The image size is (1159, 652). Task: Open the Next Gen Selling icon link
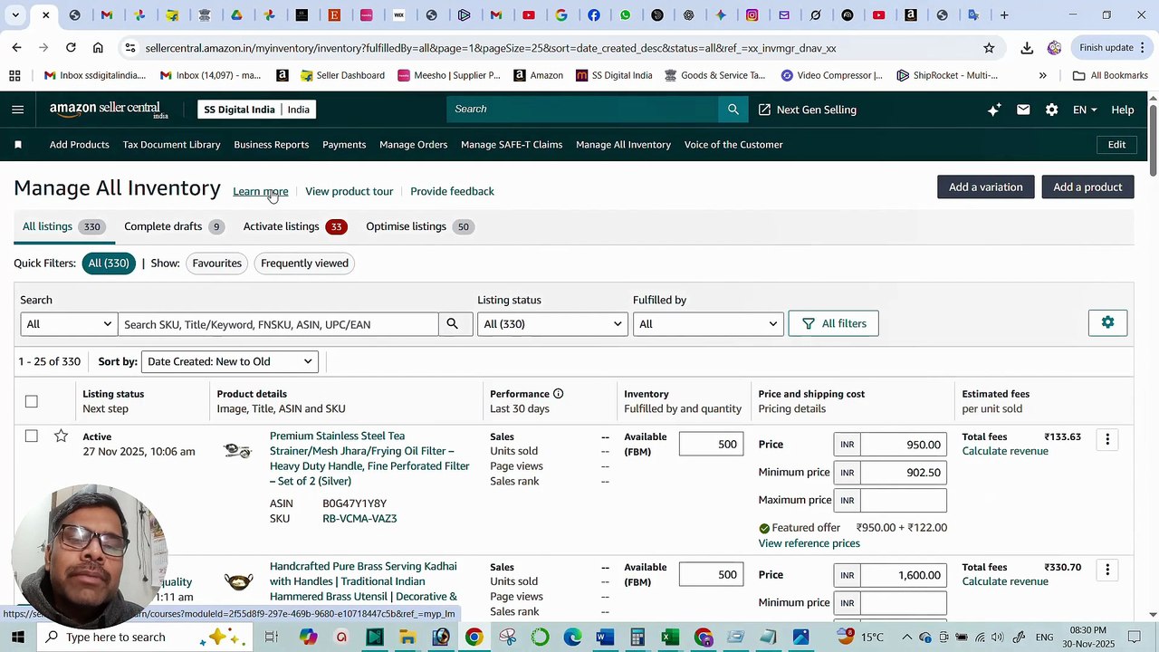(765, 110)
